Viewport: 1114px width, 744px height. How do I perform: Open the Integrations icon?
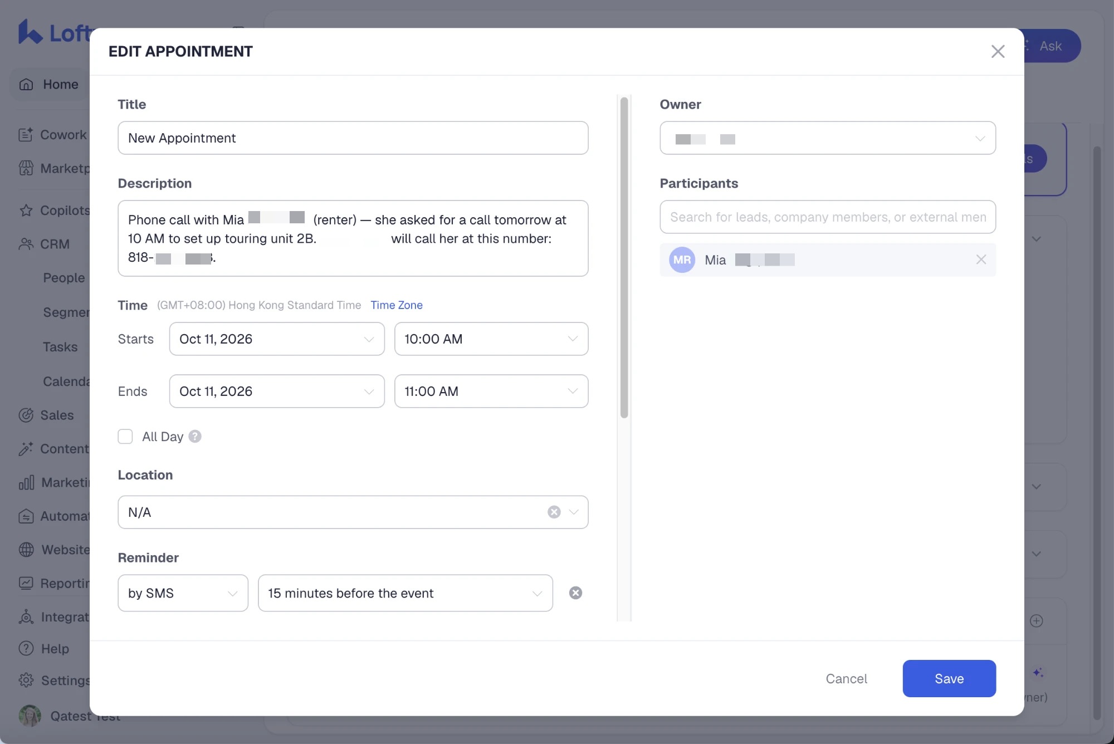(x=26, y=617)
